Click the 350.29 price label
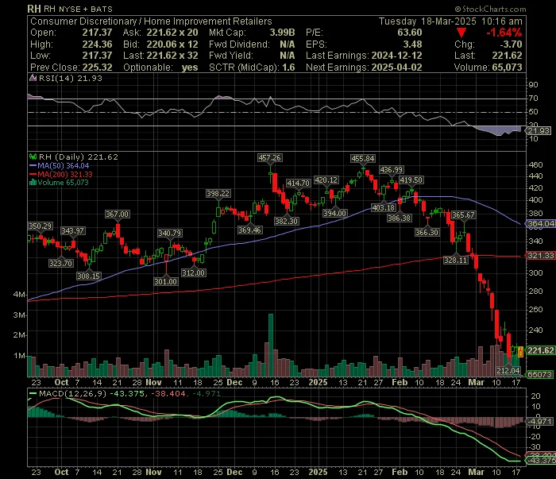Image resolution: width=556 pixels, height=479 pixels. (x=40, y=226)
